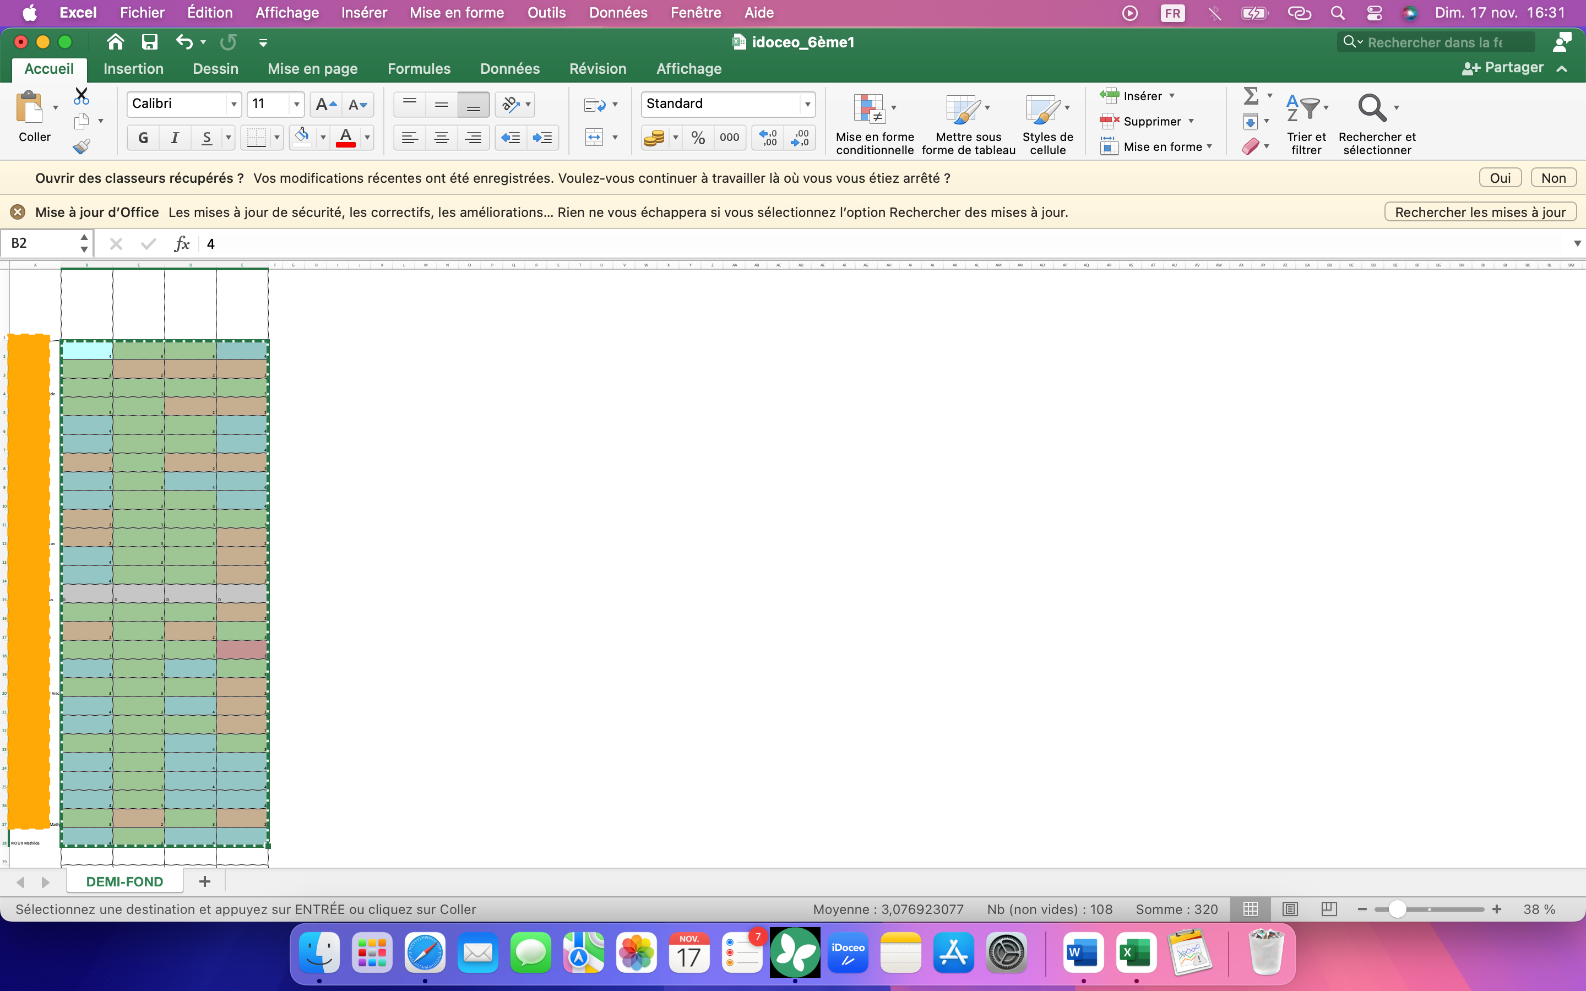1586x991 pixels.
Task: Open the borders dropdown arrow
Action: 276,138
